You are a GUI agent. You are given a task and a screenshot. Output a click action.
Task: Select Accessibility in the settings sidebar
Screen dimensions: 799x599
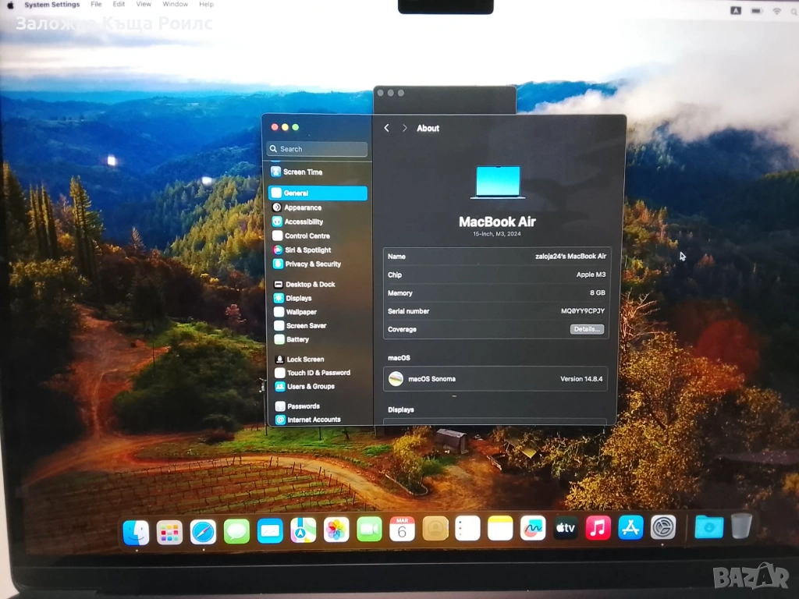(x=304, y=222)
